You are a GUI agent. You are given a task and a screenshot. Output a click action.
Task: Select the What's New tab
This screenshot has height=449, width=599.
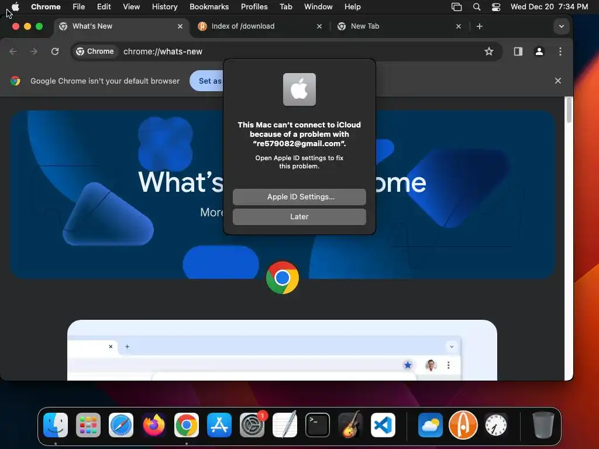[121, 26]
